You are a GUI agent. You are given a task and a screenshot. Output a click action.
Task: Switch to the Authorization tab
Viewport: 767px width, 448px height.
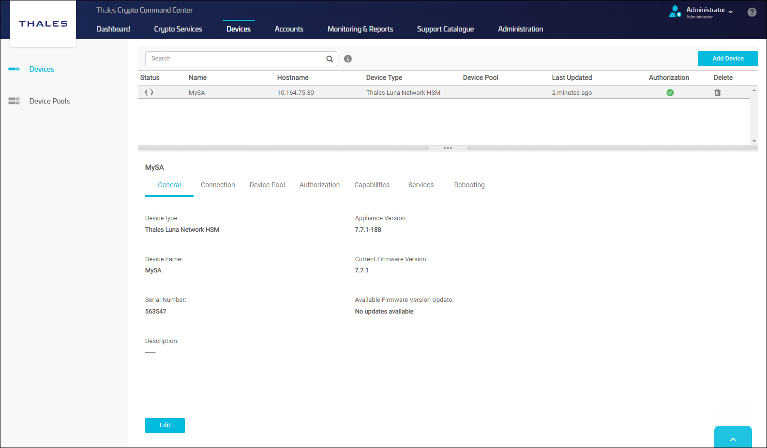pos(319,185)
